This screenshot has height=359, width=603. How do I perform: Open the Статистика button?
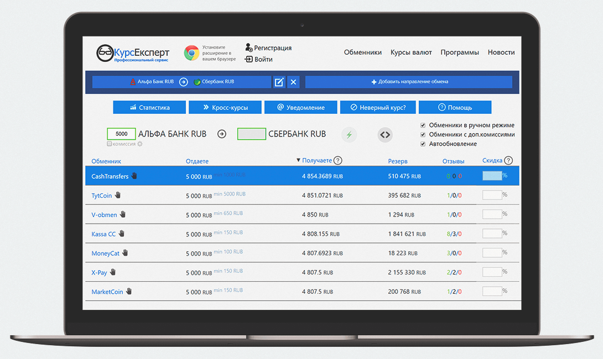149,107
